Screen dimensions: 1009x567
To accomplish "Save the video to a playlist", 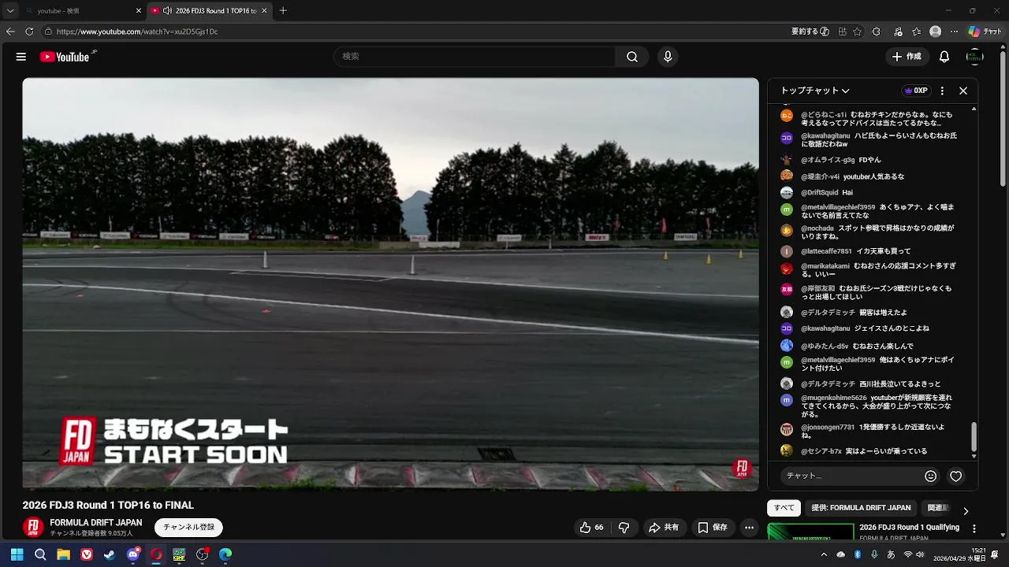I will click(713, 528).
